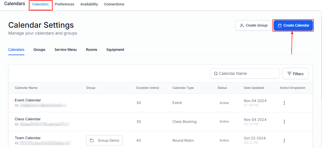Click the search magnifier icon
The width and height of the screenshot is (322, 148).
click(216, 74)
